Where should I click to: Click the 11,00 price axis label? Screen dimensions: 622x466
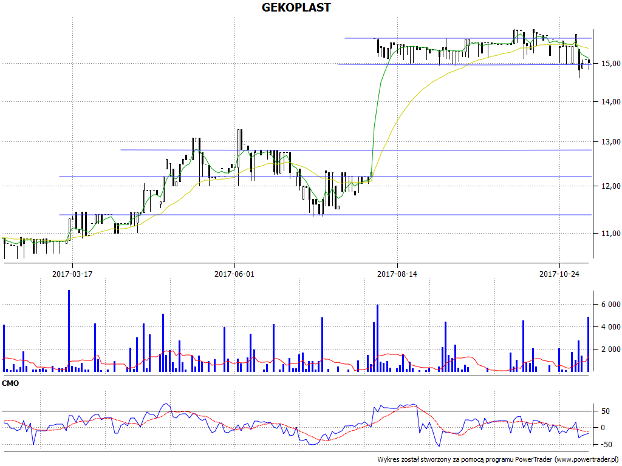[610, 234]
